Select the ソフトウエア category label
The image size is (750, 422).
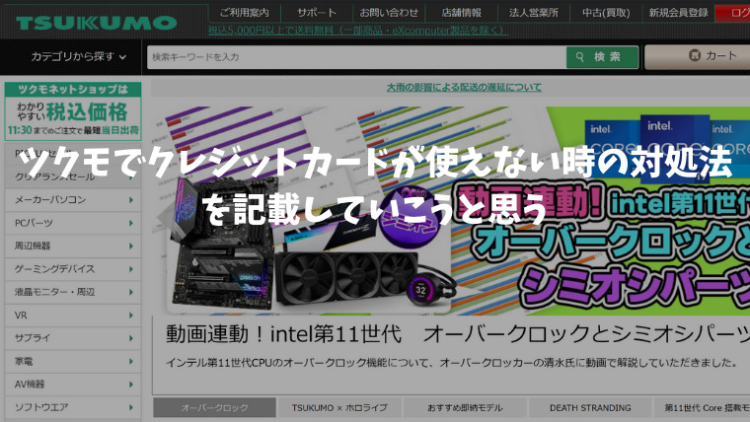41,407
